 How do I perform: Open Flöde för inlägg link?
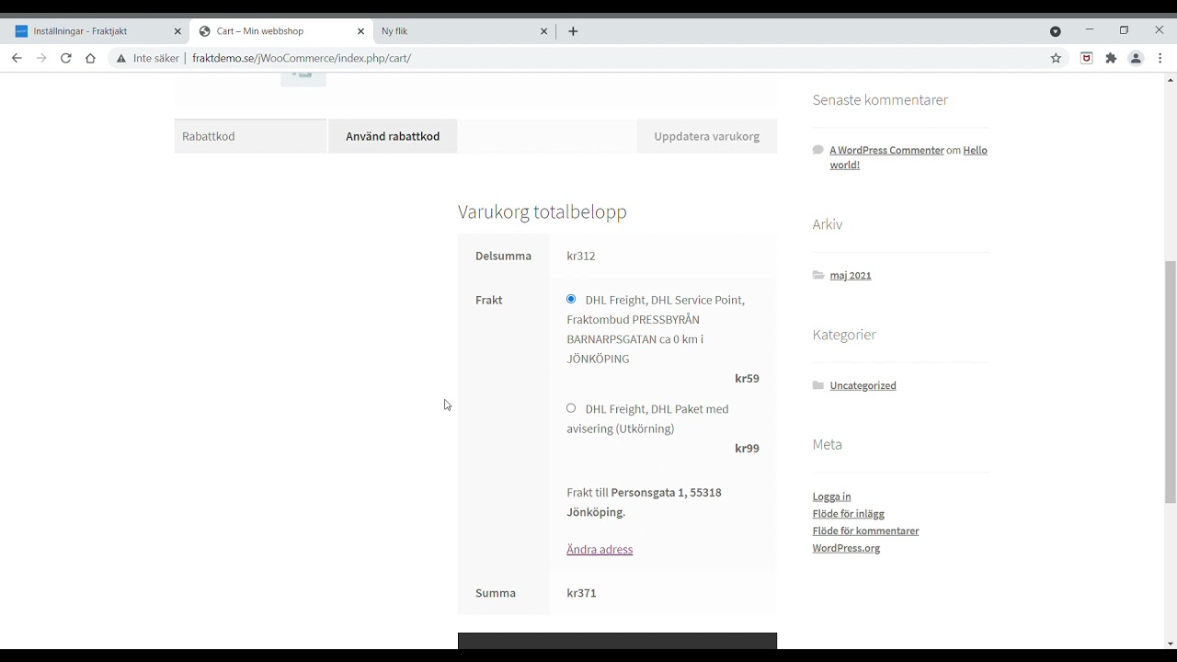[848, 514]
